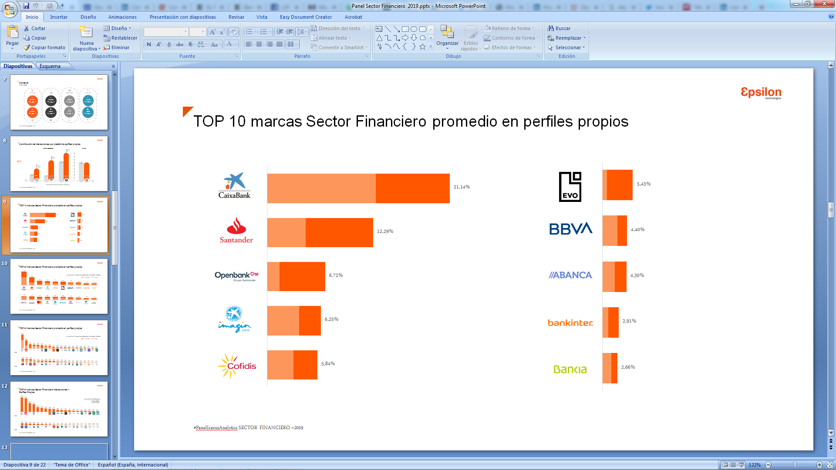This screenshot has height=470, width=836.
Task: Open Estilos rápidos gallery
Action: (471, 38)
